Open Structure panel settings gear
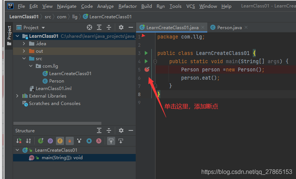The image size is (296, 179). click(x=121, y=130)
